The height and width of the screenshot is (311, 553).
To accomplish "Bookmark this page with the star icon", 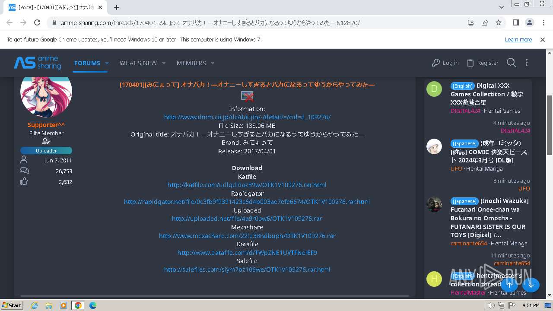I will click(499, 22).
